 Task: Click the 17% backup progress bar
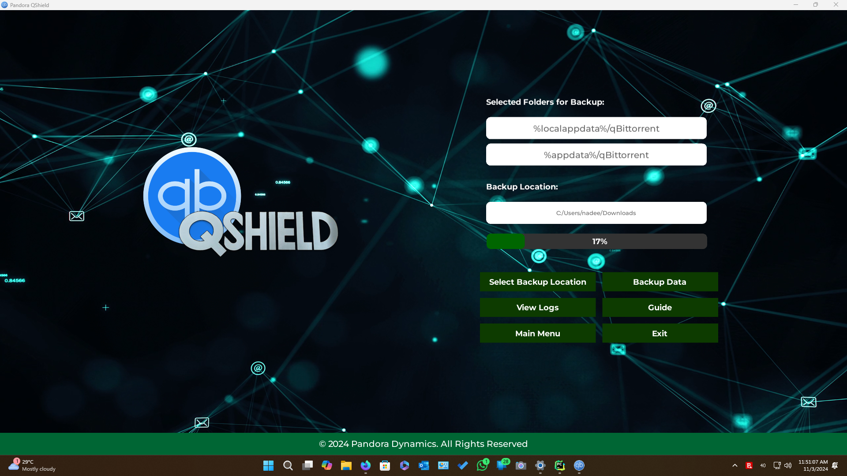point(596,242)
